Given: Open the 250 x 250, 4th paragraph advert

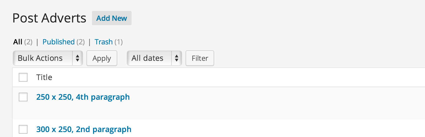Looking at the screenshot, I should pos(83,97).
